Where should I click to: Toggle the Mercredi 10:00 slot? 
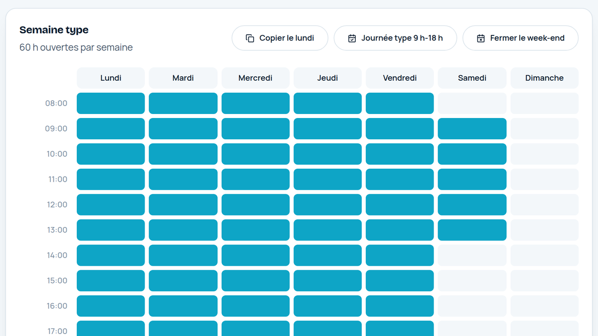(x=256, y=154)
